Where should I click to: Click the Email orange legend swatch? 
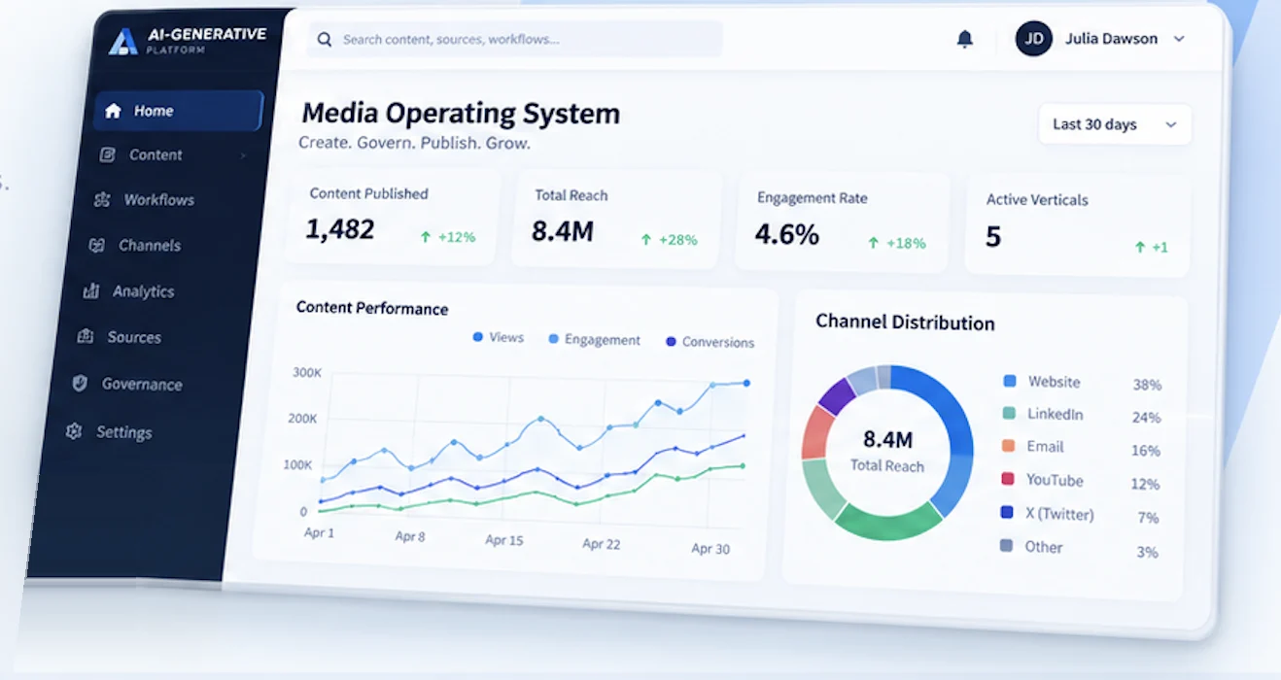(x=1008, y=446)
